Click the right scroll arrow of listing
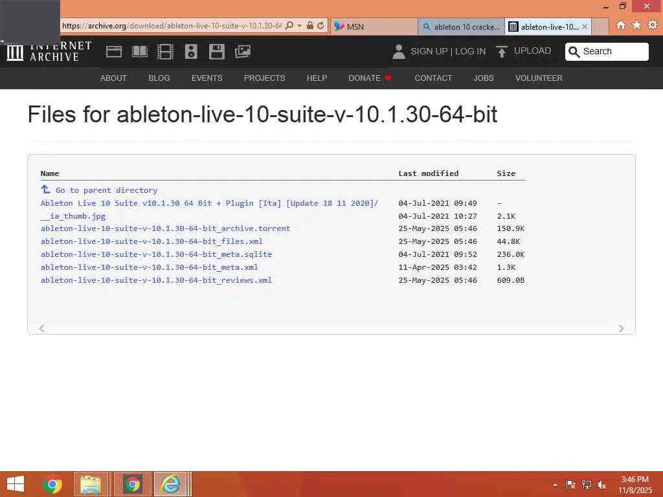663x497 pixels. [621, 328]
